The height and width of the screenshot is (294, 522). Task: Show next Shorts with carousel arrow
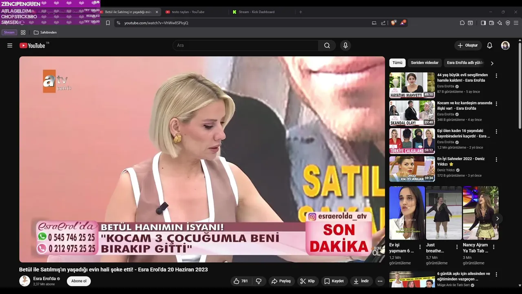[497, 218]
